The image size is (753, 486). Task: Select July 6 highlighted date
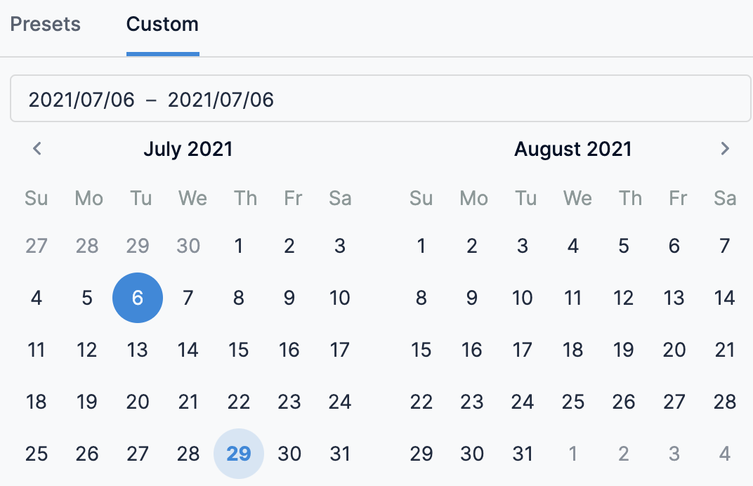138,298
